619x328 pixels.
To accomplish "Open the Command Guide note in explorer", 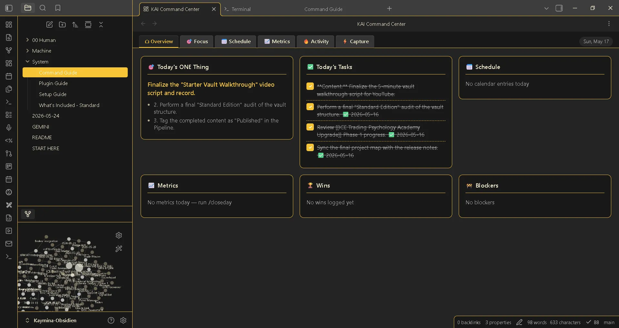I will point(75,72).
